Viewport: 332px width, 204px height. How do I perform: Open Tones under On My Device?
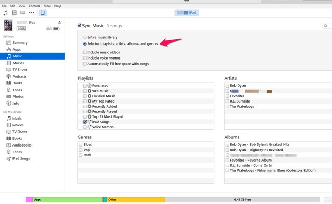point(17,152)
